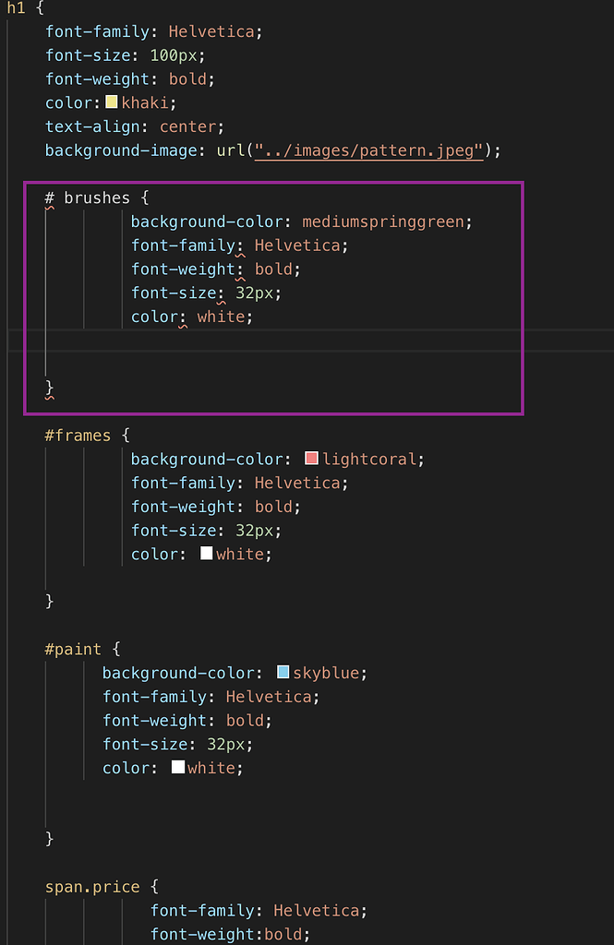Click the #paint selector
Screen dimensions: 614x945
[73, 649]
